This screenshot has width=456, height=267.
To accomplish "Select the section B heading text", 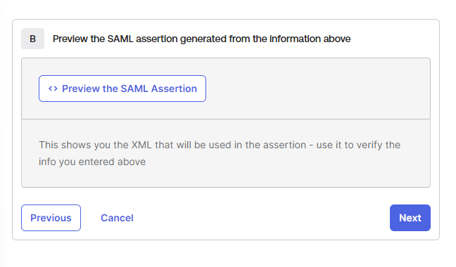I will [x=201, y=39].
